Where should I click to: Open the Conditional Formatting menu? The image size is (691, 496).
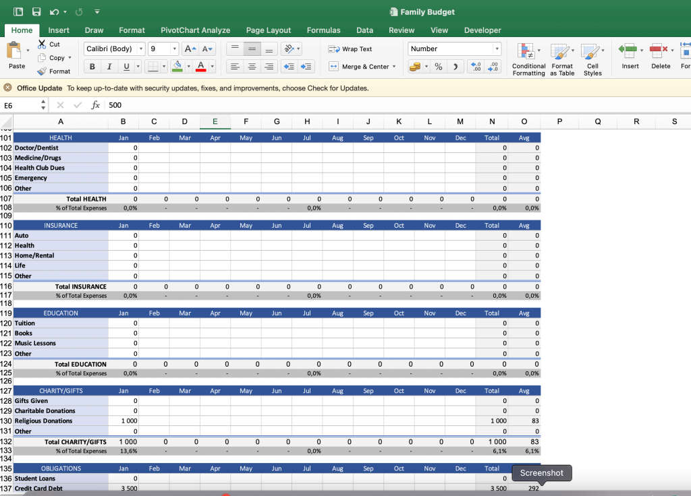[x=528, y=59]
